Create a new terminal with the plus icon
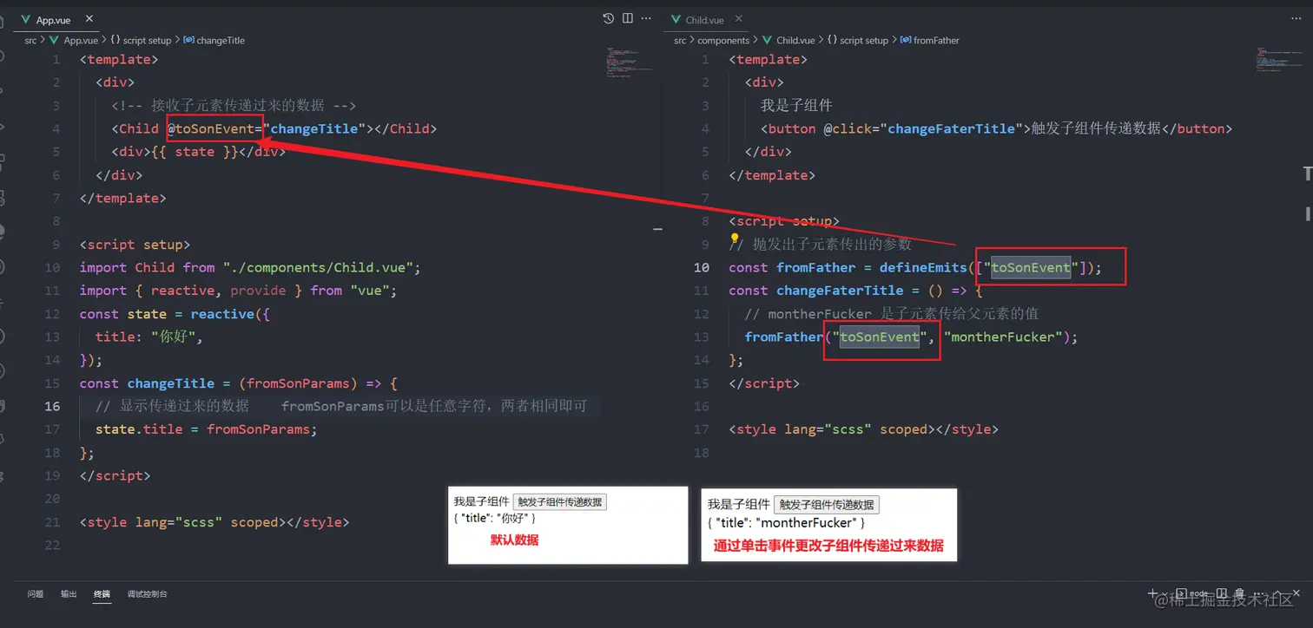 tap(1152, 592)
